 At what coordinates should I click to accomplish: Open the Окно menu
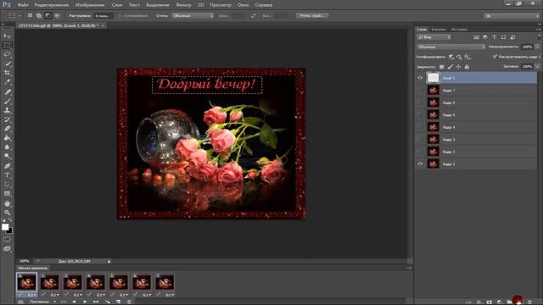click(x=244, y=5)
